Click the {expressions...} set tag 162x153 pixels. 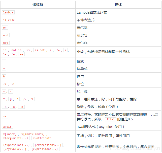45,149
